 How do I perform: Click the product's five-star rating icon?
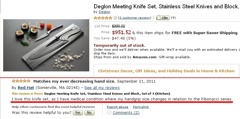coord(103,18)
